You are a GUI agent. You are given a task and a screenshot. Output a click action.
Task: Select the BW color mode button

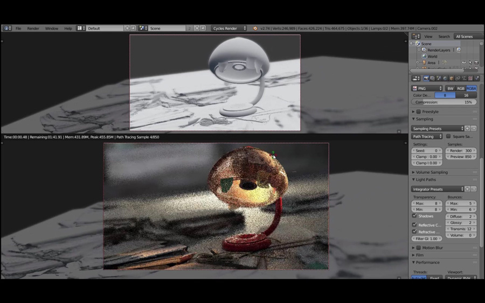click(x=451, y=88)
